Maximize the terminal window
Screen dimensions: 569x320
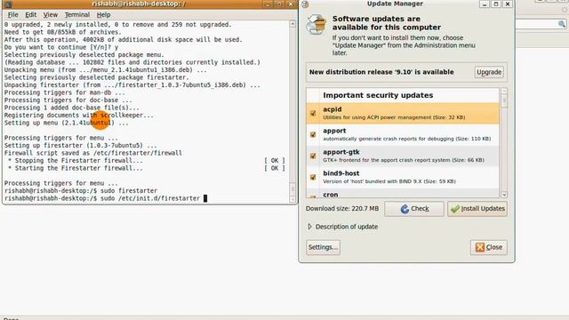[x=279, y=4]
